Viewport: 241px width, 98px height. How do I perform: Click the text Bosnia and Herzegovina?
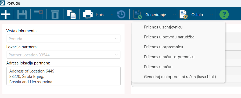coord(31,82)
